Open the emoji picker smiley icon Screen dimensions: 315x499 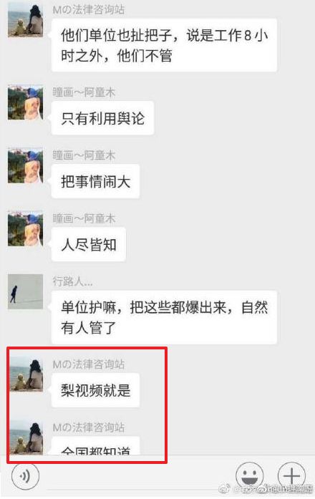(249, 475)
